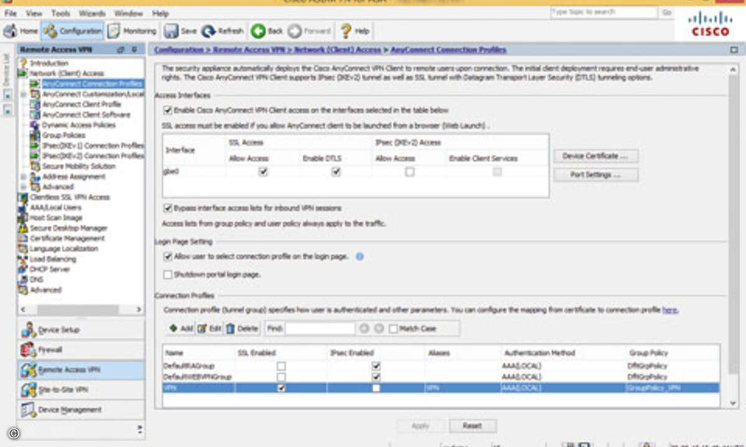Click the Go button beside the search box
Viewport: 746px width, 447px height.
click(x=666, y=12)
